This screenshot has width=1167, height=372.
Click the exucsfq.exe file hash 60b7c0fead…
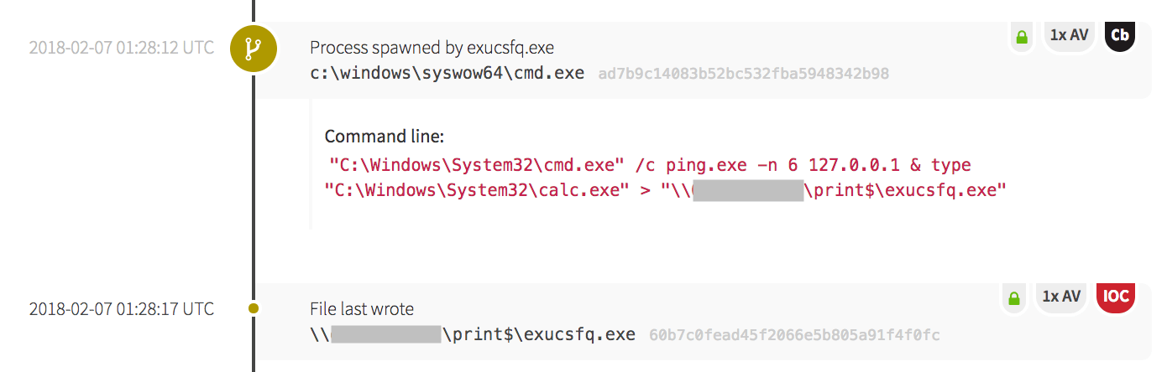(x=794, y=335)
